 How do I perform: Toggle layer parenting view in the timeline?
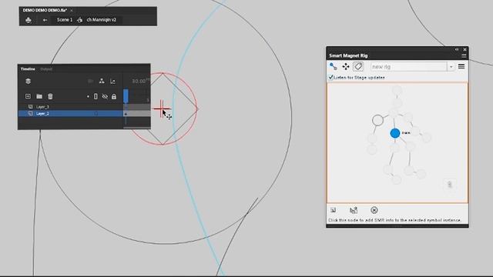(x=102, y=82)
